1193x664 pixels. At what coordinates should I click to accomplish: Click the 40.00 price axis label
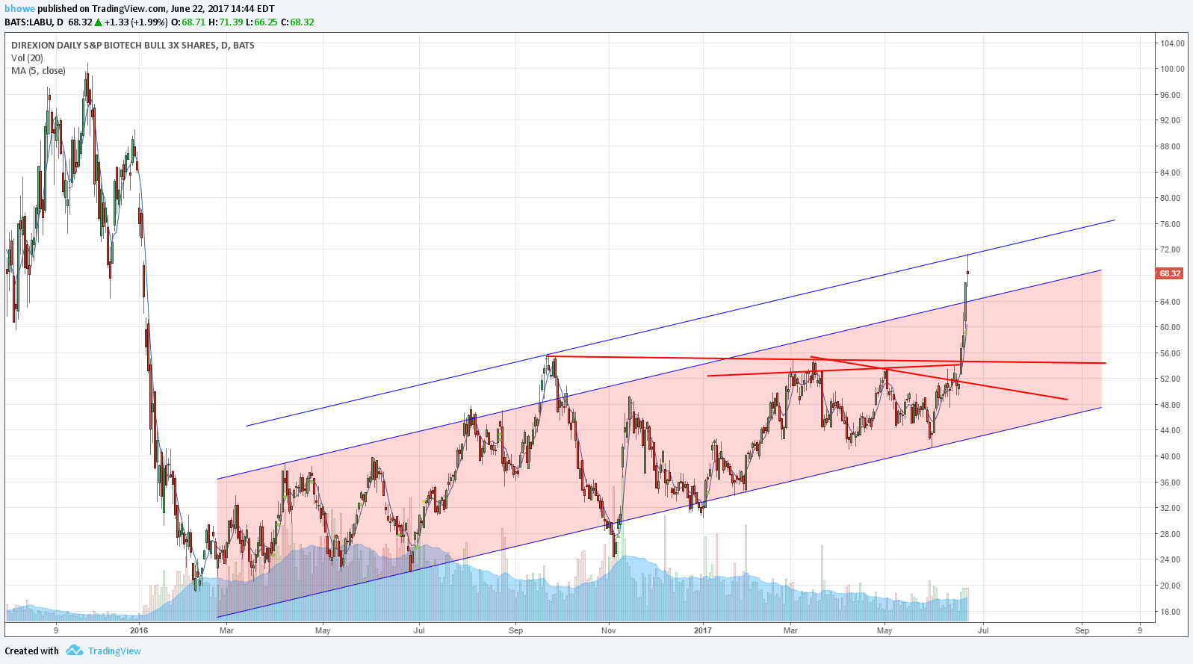(1171, 456)
